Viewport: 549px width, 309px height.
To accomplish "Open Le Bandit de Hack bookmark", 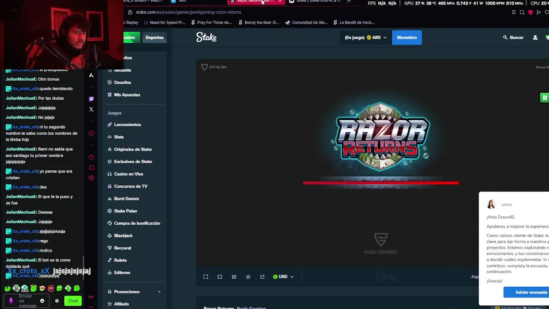I will pos(354,22).
